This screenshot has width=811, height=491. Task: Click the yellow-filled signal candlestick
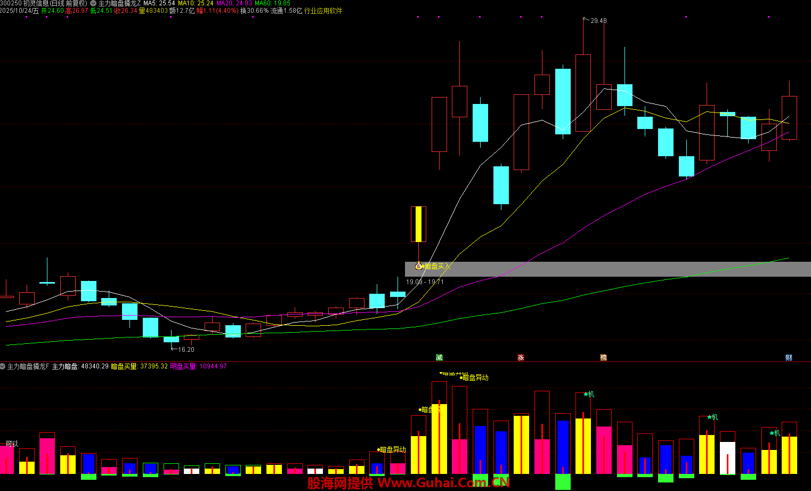pyautogui.click(x=418, y=224)
